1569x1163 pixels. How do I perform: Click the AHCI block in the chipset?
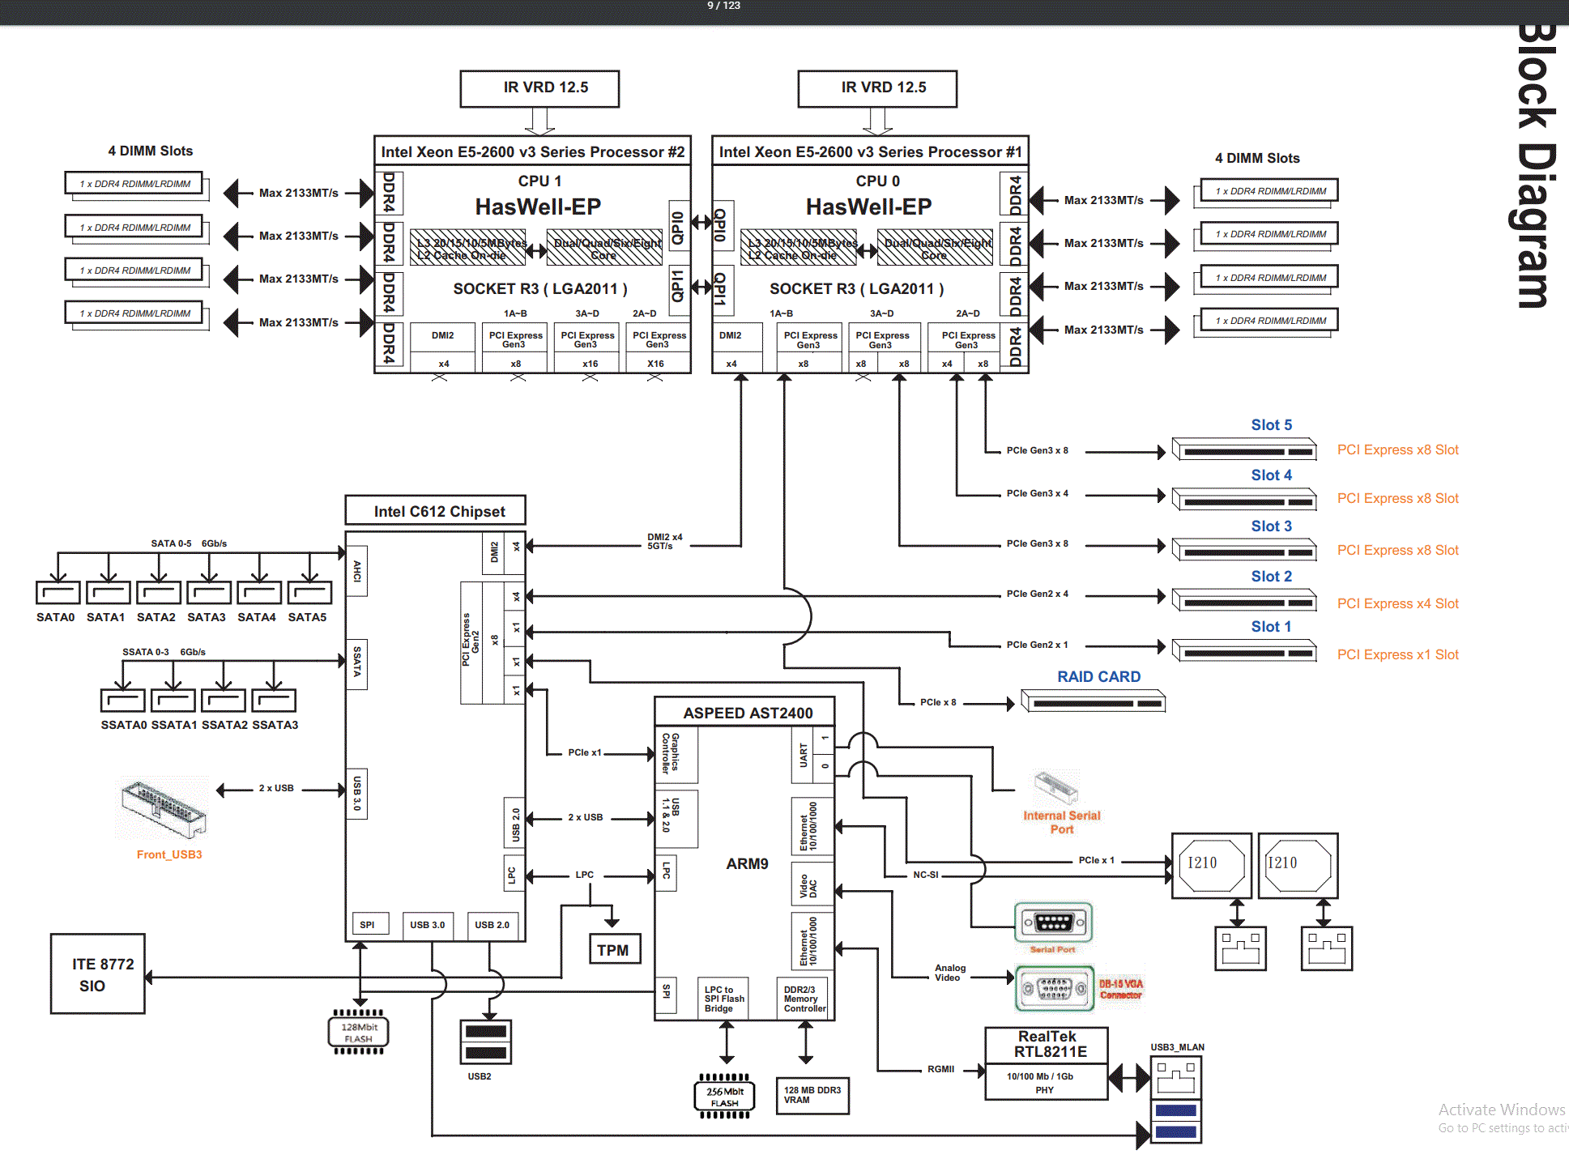(x=356, y=571)
